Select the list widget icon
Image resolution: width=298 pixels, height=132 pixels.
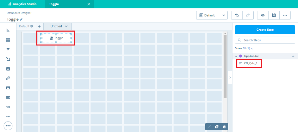(x=8, y=98)
